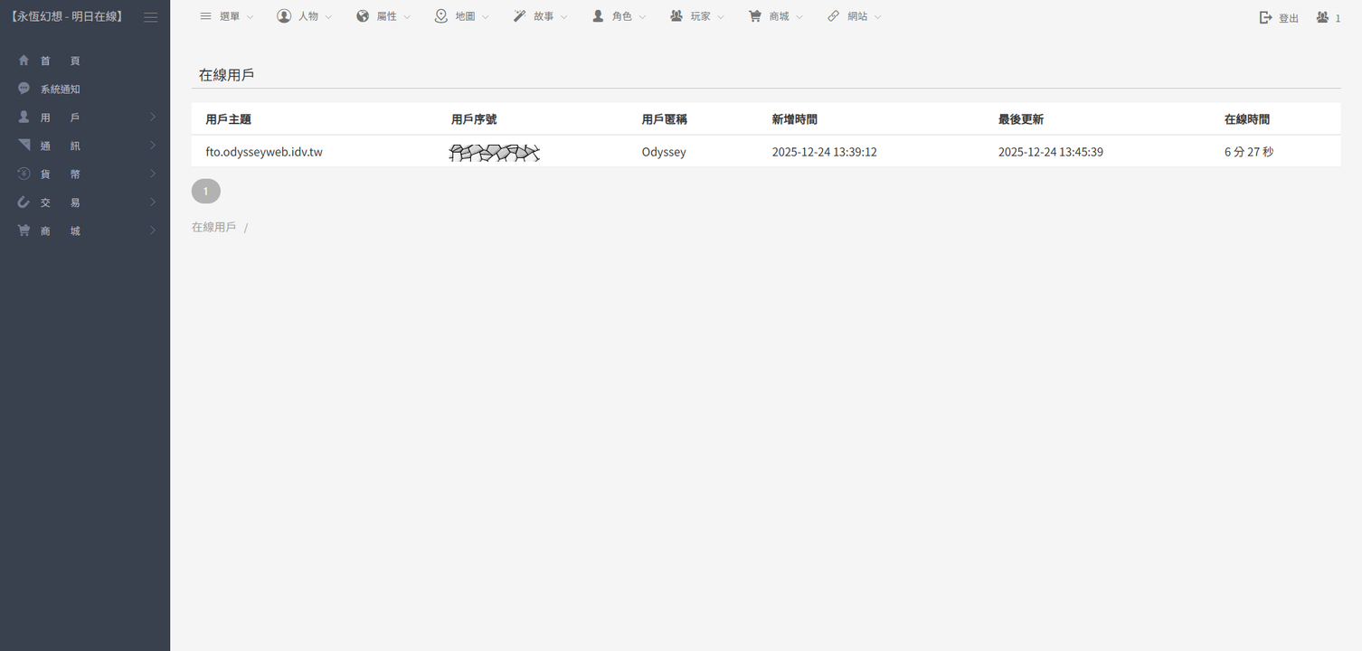This screenshot has height=651, width=1362.
Task: Click the home icon in sidebar
Action: pyautogui.click(x=24, y=61)
